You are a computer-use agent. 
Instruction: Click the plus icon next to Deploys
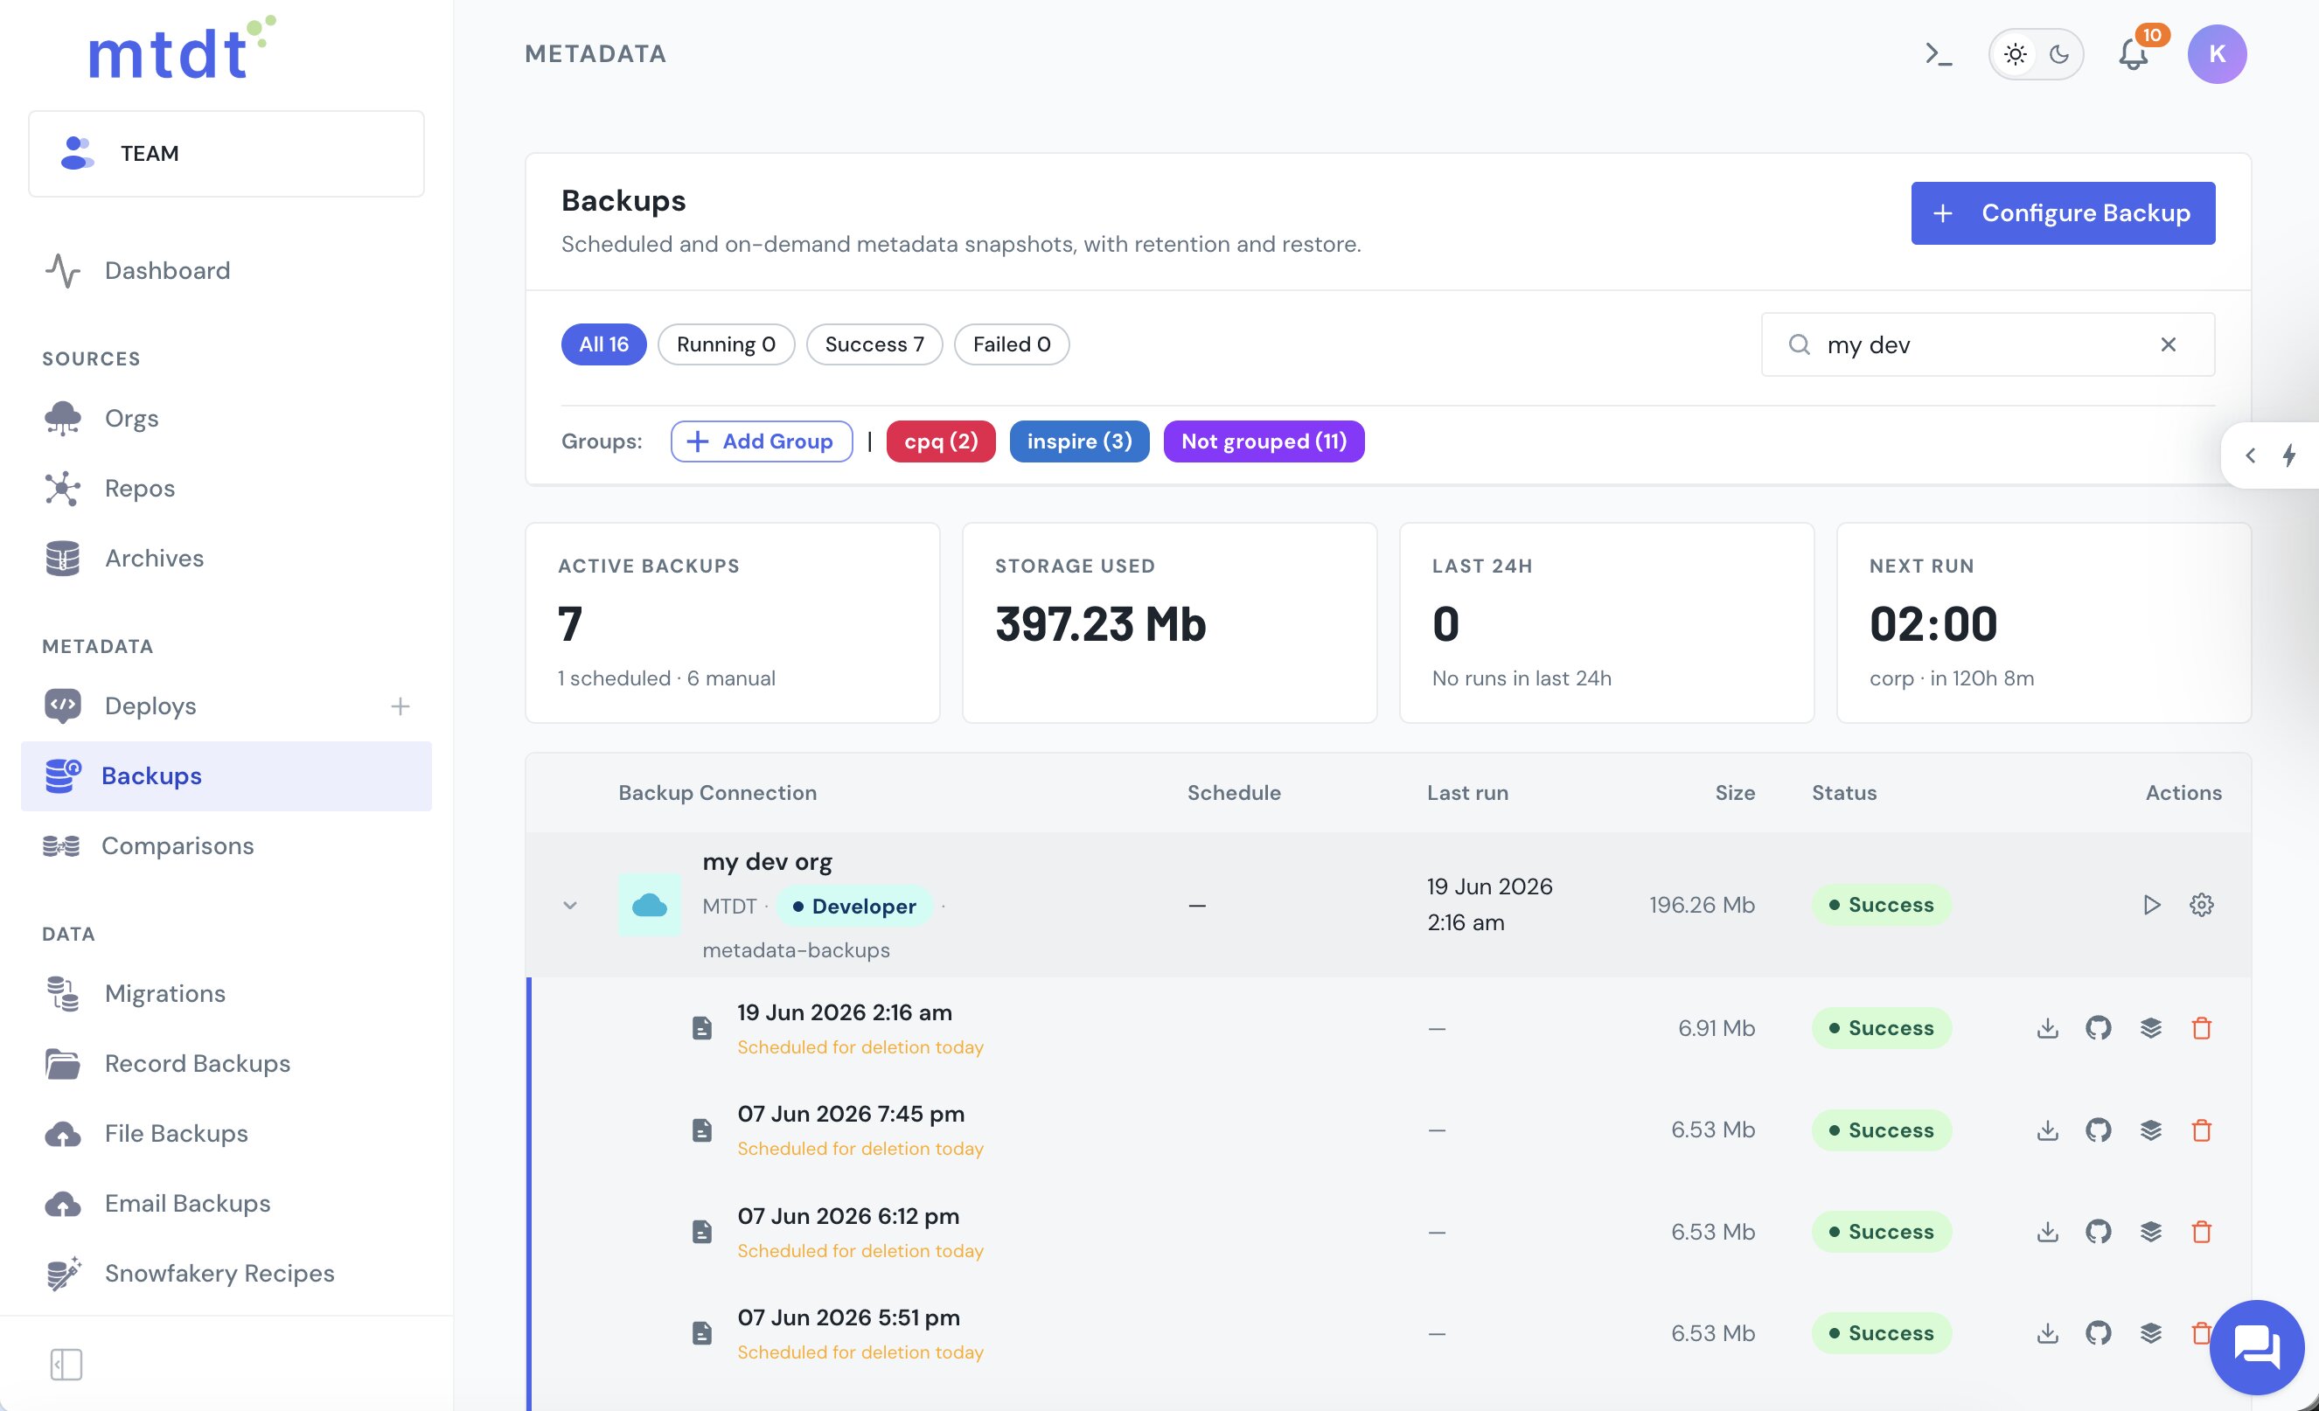click(x=400, y=706)
